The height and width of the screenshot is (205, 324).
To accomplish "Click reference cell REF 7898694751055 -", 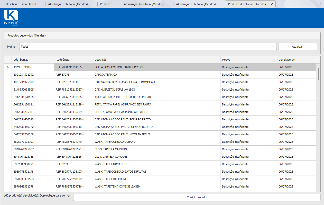I will tap(73, 67).
